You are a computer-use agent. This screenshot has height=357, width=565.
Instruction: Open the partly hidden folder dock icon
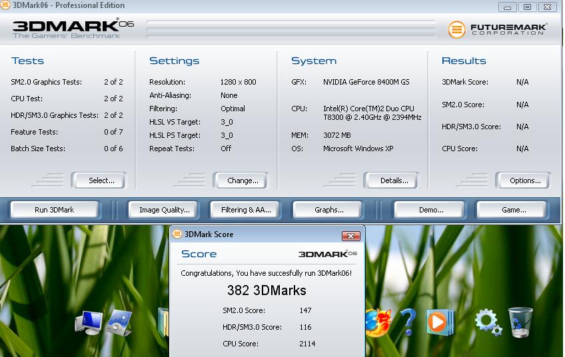[x=164, y=322]
